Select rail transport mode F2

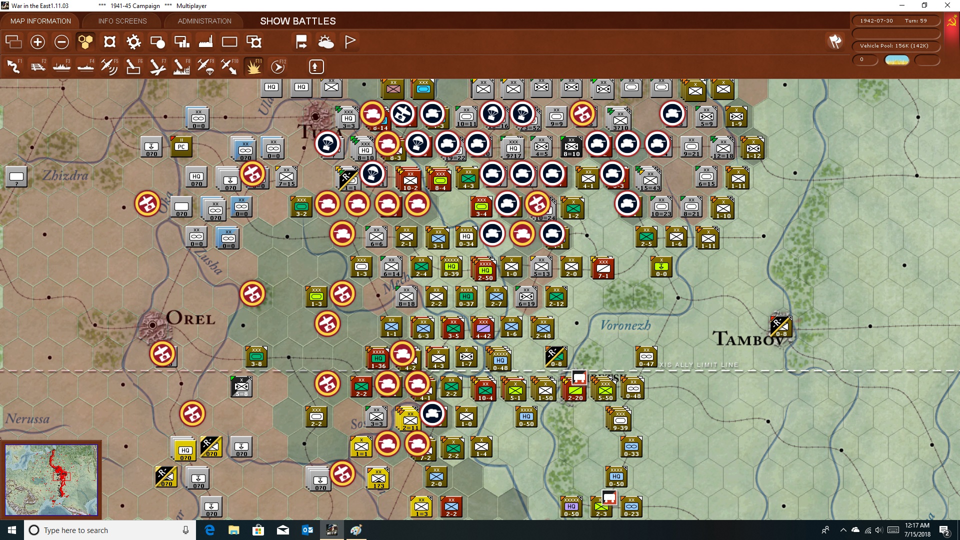[37, 66]
